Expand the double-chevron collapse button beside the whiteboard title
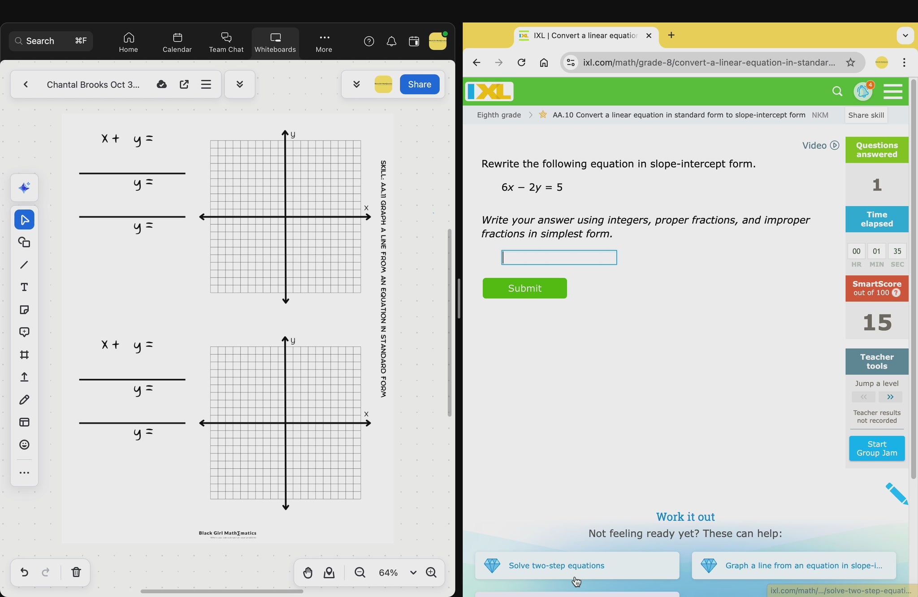918x597 pixels. (239, 84)
